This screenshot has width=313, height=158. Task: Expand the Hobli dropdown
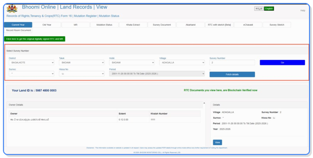[132, 62]
